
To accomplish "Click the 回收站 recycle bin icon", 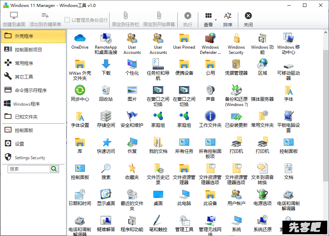I will tap(106, 90).
